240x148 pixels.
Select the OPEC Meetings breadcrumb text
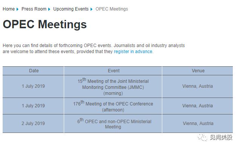(x=112, y=9)
